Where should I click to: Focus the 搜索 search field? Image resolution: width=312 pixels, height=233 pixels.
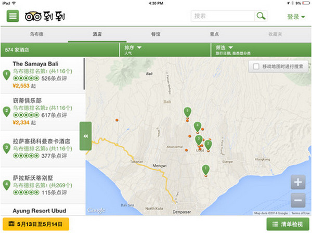coord(223,16)
